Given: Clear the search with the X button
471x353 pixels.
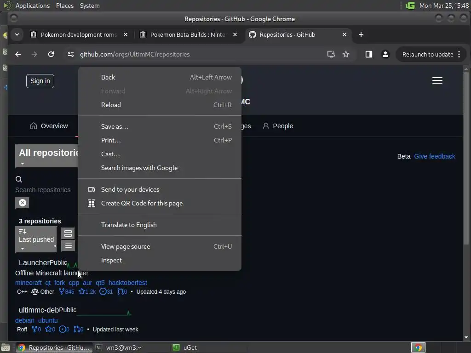Looking at the screenshot, I should (22, 203).
